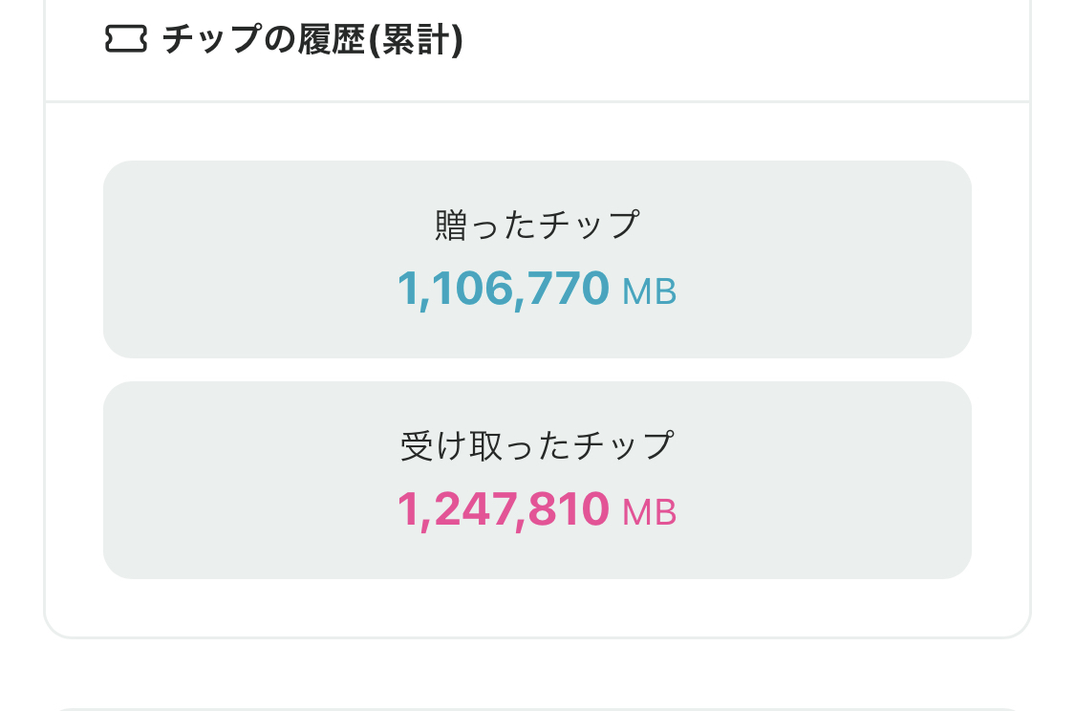Click white space below the 受け取ったチップ card
1075x711 pixels.
coord(537,606)
